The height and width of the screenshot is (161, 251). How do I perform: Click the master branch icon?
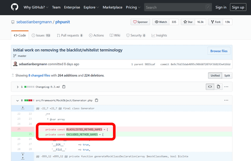[x=15, y=56]
